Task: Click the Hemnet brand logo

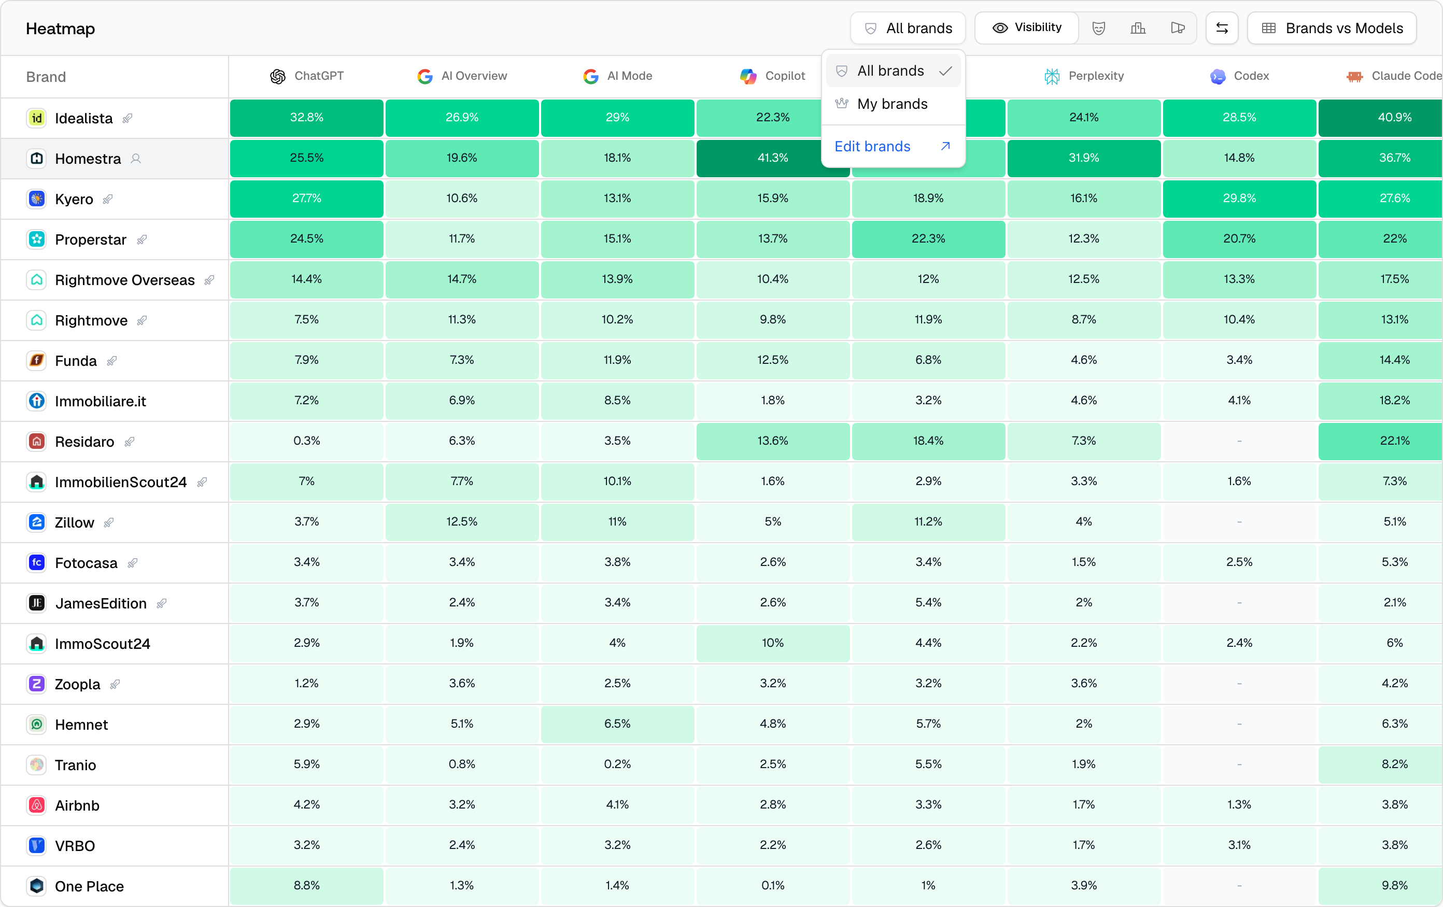Action: pos(37,725)
